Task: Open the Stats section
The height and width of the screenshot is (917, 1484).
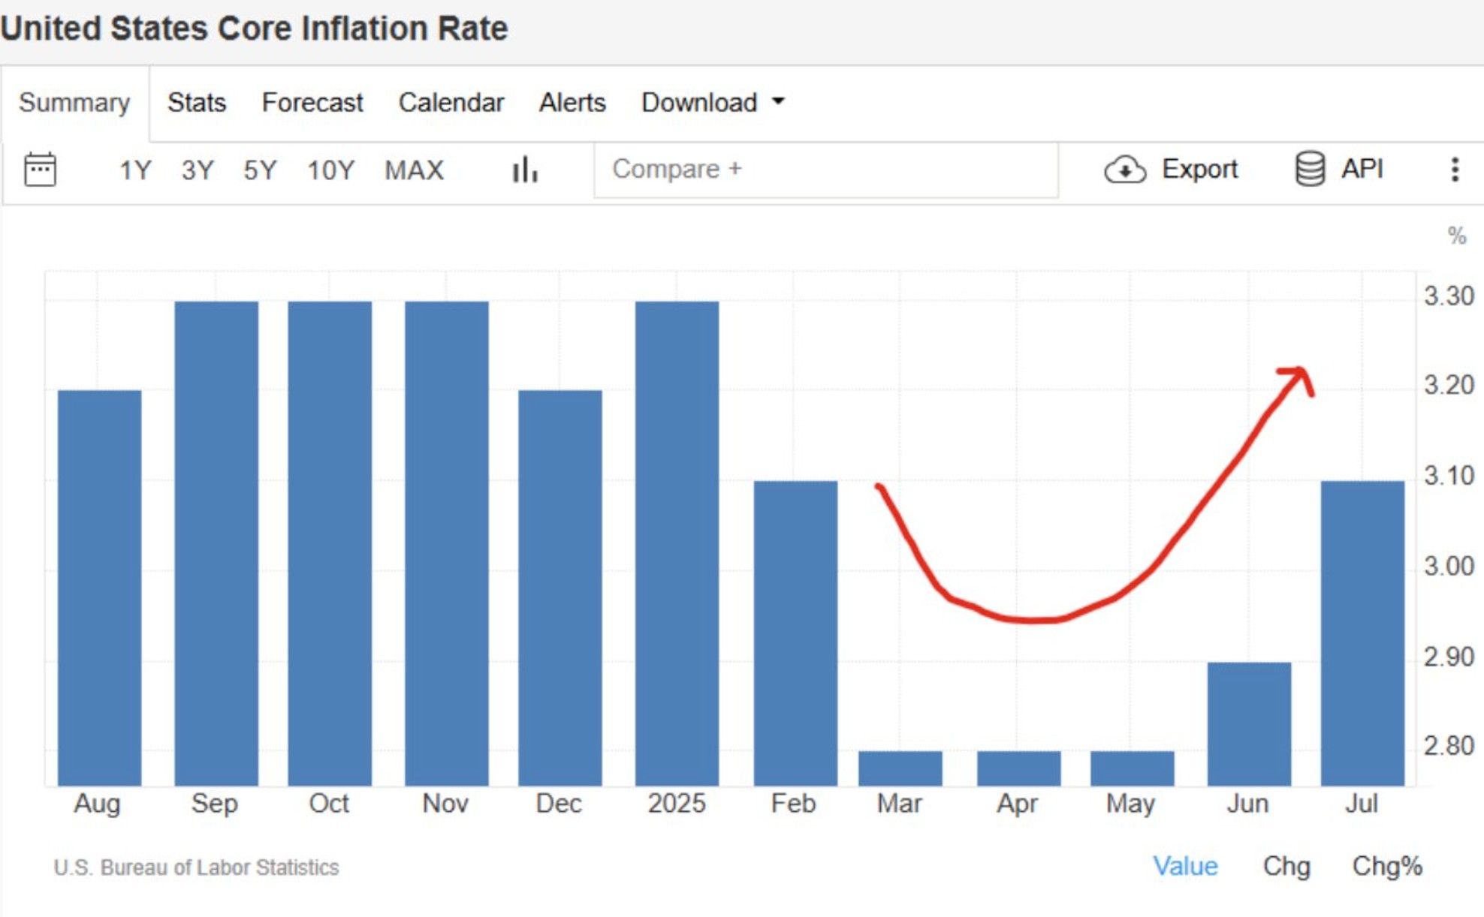Action: [x=198, y=102]
